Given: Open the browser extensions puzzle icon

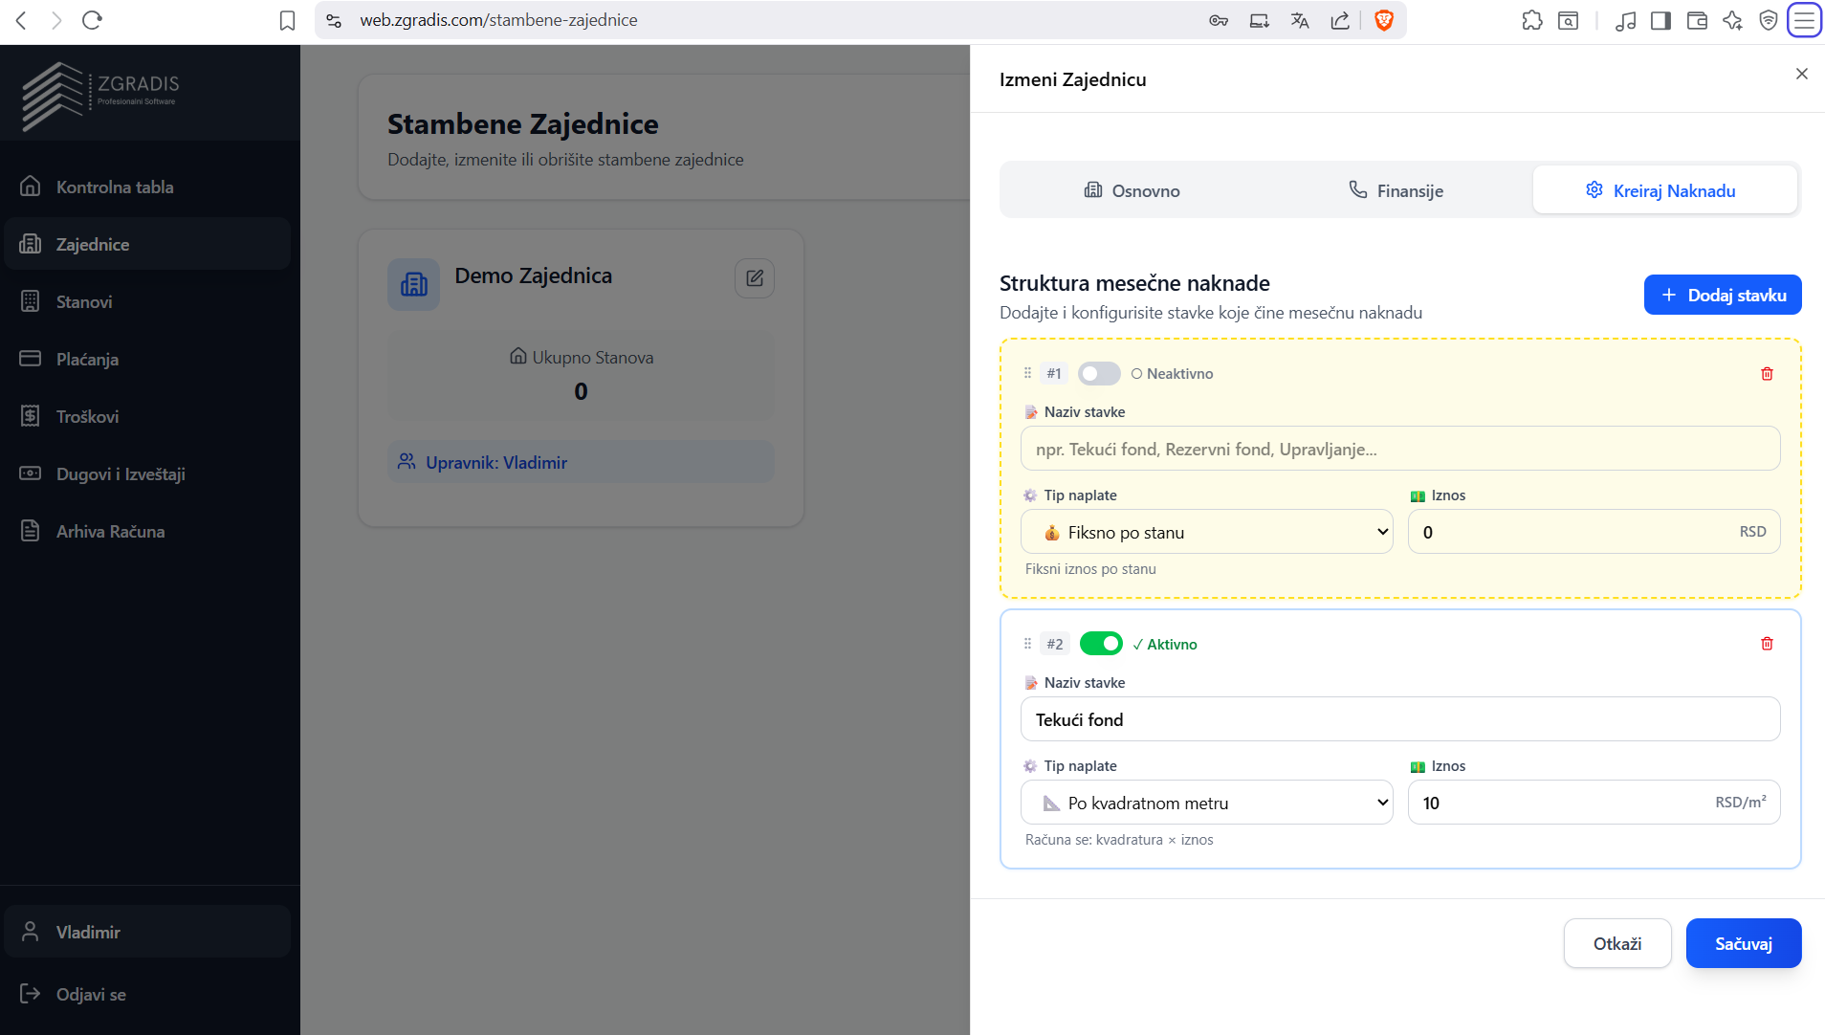Looking at the screenshot, I should (1531, 20).
